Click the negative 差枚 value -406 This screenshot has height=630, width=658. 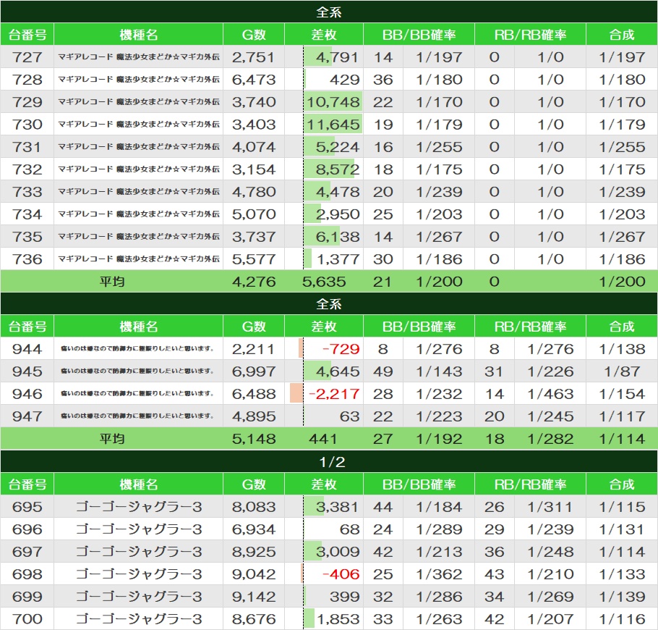[x=341, y=574]
